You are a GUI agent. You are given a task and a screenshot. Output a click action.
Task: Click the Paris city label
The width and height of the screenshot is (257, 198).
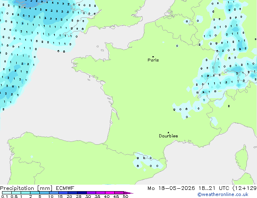pyautogui.click(x=153, y=60)
